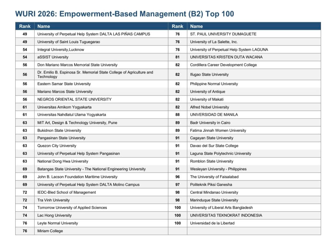
Task: Select Tomorrow University of Applied Sciences
Action: (72, 208)
